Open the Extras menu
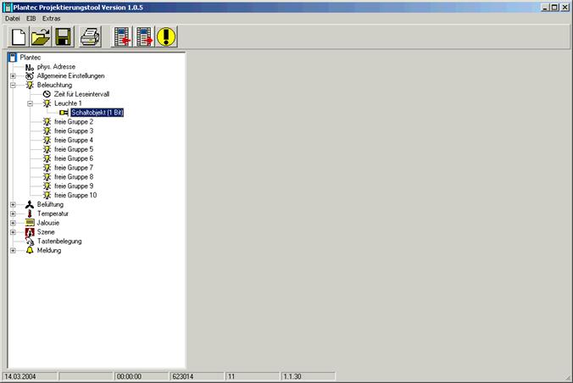 pos(52,18)
